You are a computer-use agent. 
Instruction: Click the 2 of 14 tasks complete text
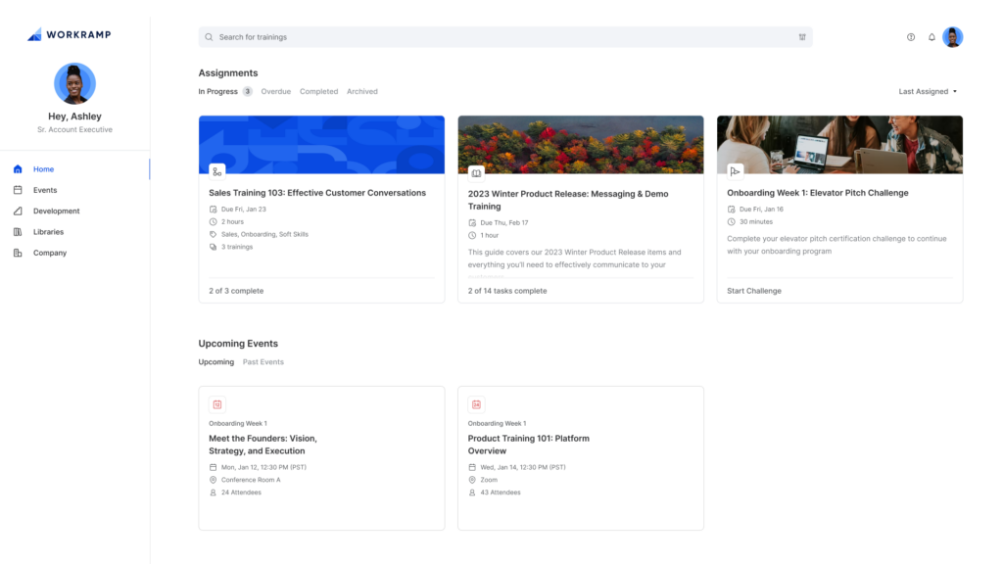[x=507, y=291]
